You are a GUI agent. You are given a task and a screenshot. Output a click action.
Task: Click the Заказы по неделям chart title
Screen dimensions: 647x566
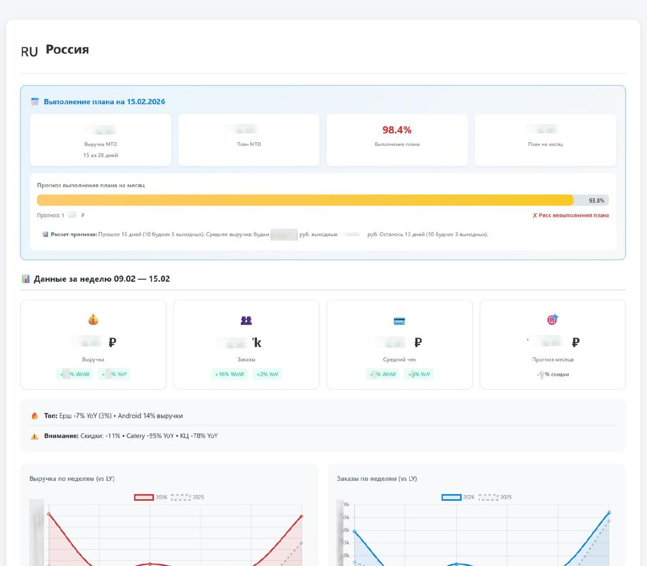click(377, 479)
